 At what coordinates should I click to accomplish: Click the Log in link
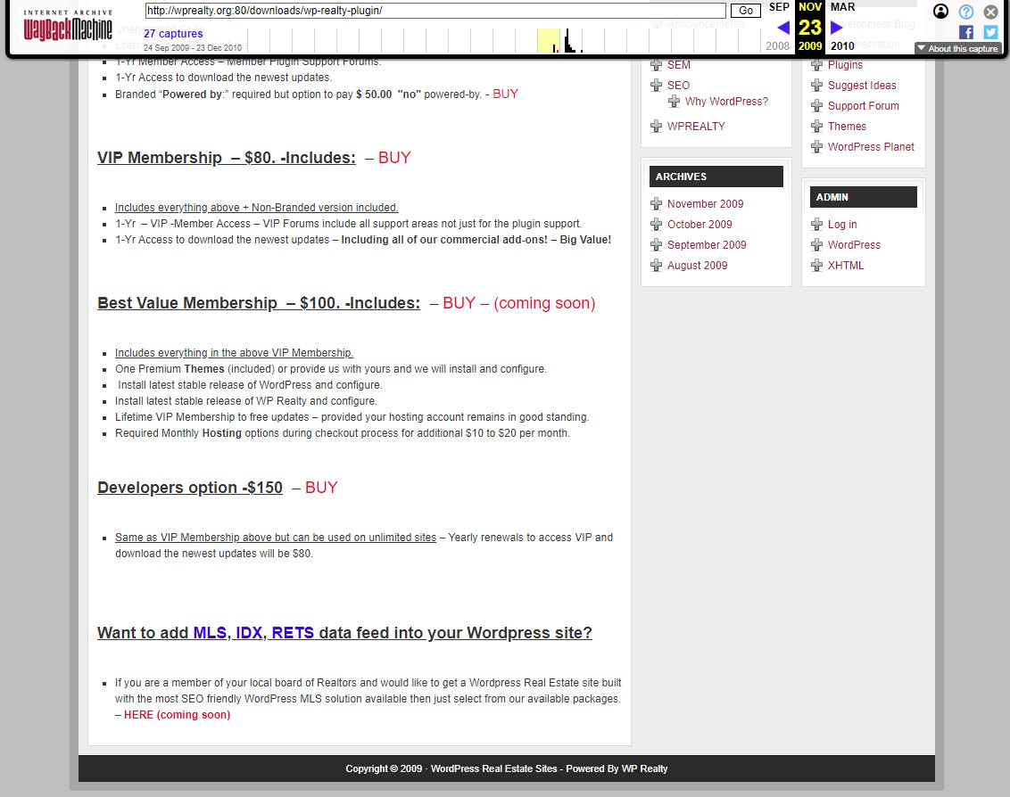[x=842, y=225]
